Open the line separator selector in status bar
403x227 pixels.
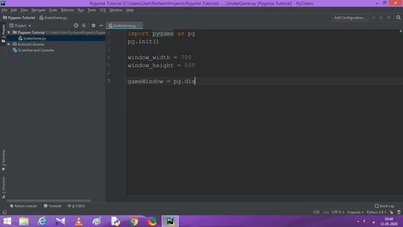coord(326,212)
